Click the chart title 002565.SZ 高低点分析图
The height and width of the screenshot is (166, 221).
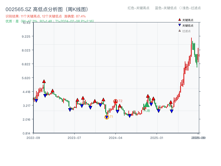[47, 9]
